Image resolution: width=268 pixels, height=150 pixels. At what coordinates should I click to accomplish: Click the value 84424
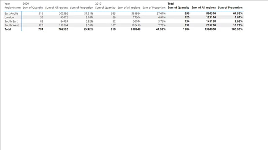click(x=64, y=21)
